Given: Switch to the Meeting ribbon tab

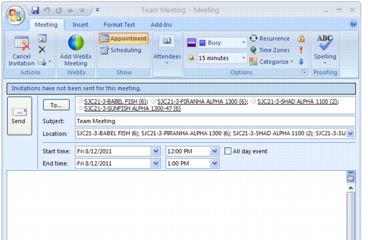Looking at the screenshot, I should click(x=46, y=25).
